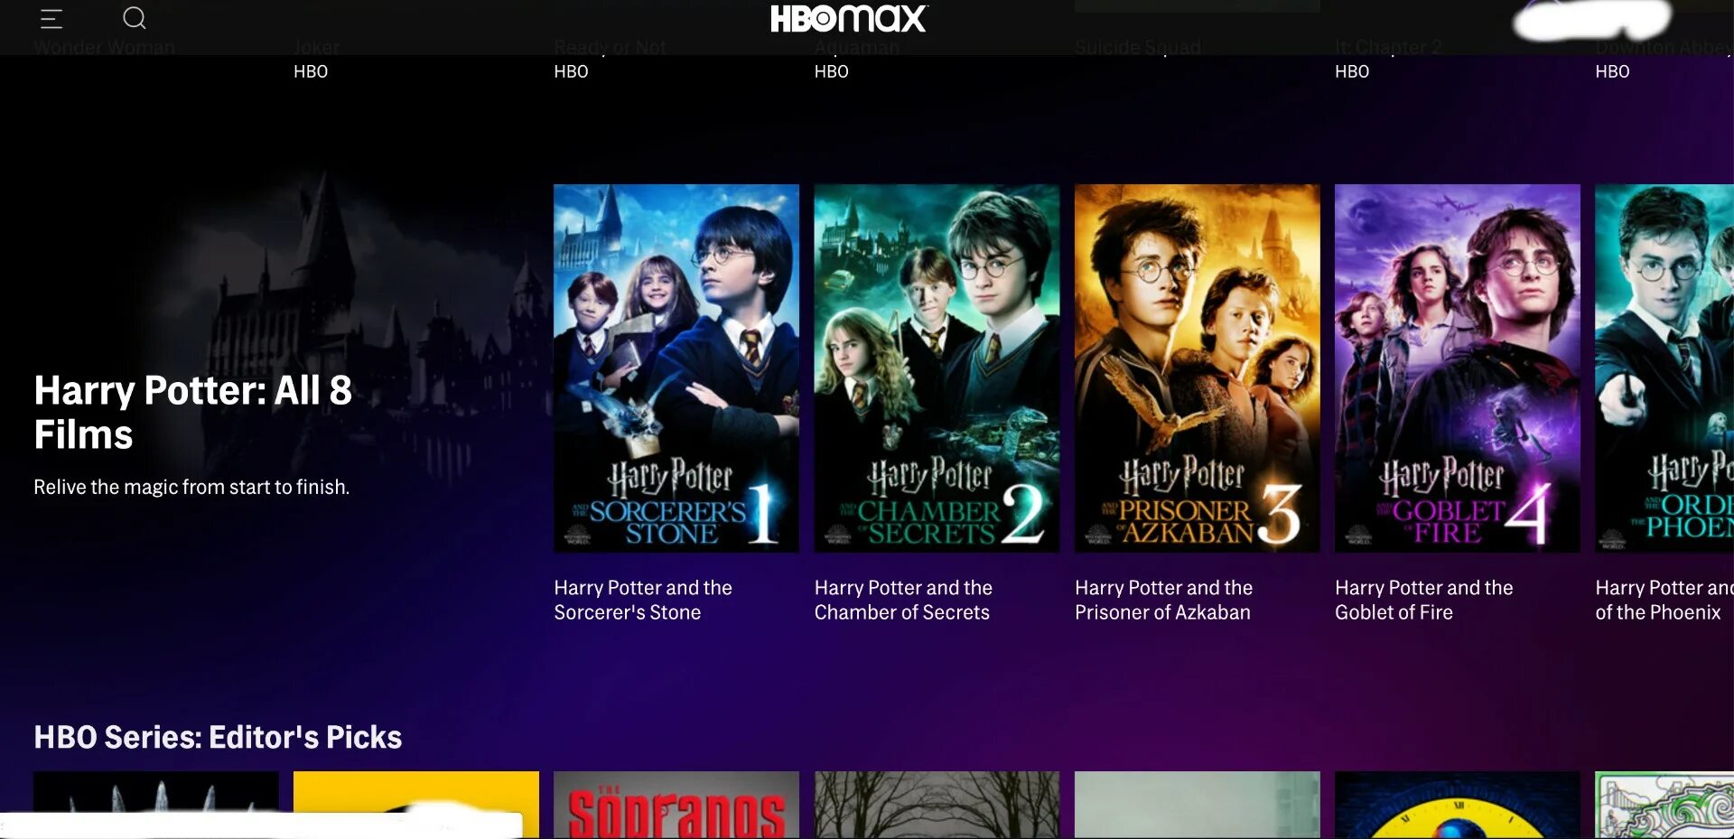The width and height of the screenshot is (1734, 839).
Task: Click the HBO label under Downton Abbey
Action: click(1612, 71)
